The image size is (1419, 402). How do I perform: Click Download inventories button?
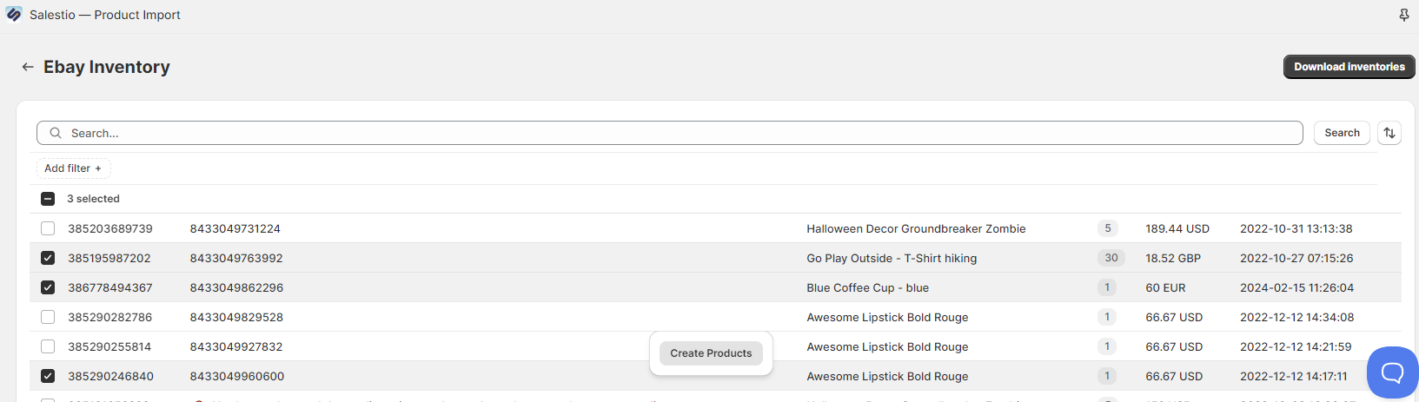[1349, 67]
